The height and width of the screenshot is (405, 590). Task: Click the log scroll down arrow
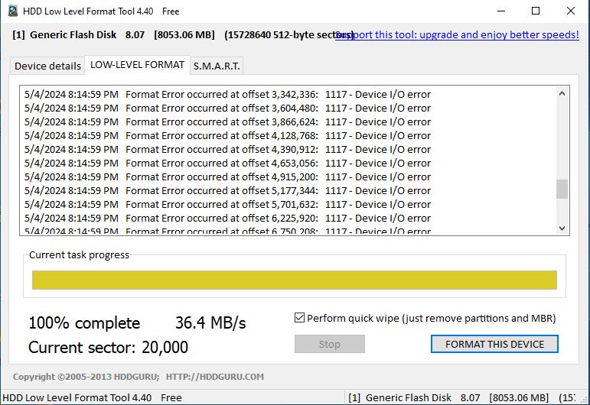562,228
